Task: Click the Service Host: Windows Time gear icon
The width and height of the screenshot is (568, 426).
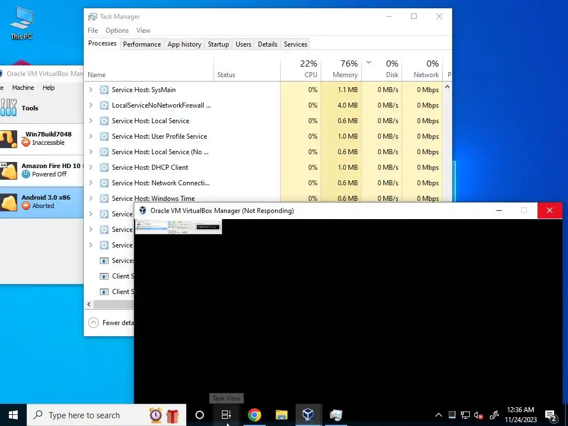Action: tap(104, 198)
